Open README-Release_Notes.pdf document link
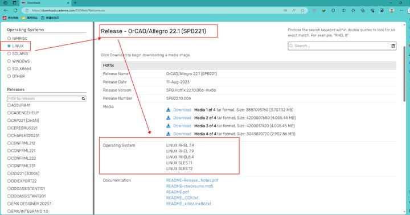Screen dimensions: 410x215 pyautogui.click(x=192, y=180)
